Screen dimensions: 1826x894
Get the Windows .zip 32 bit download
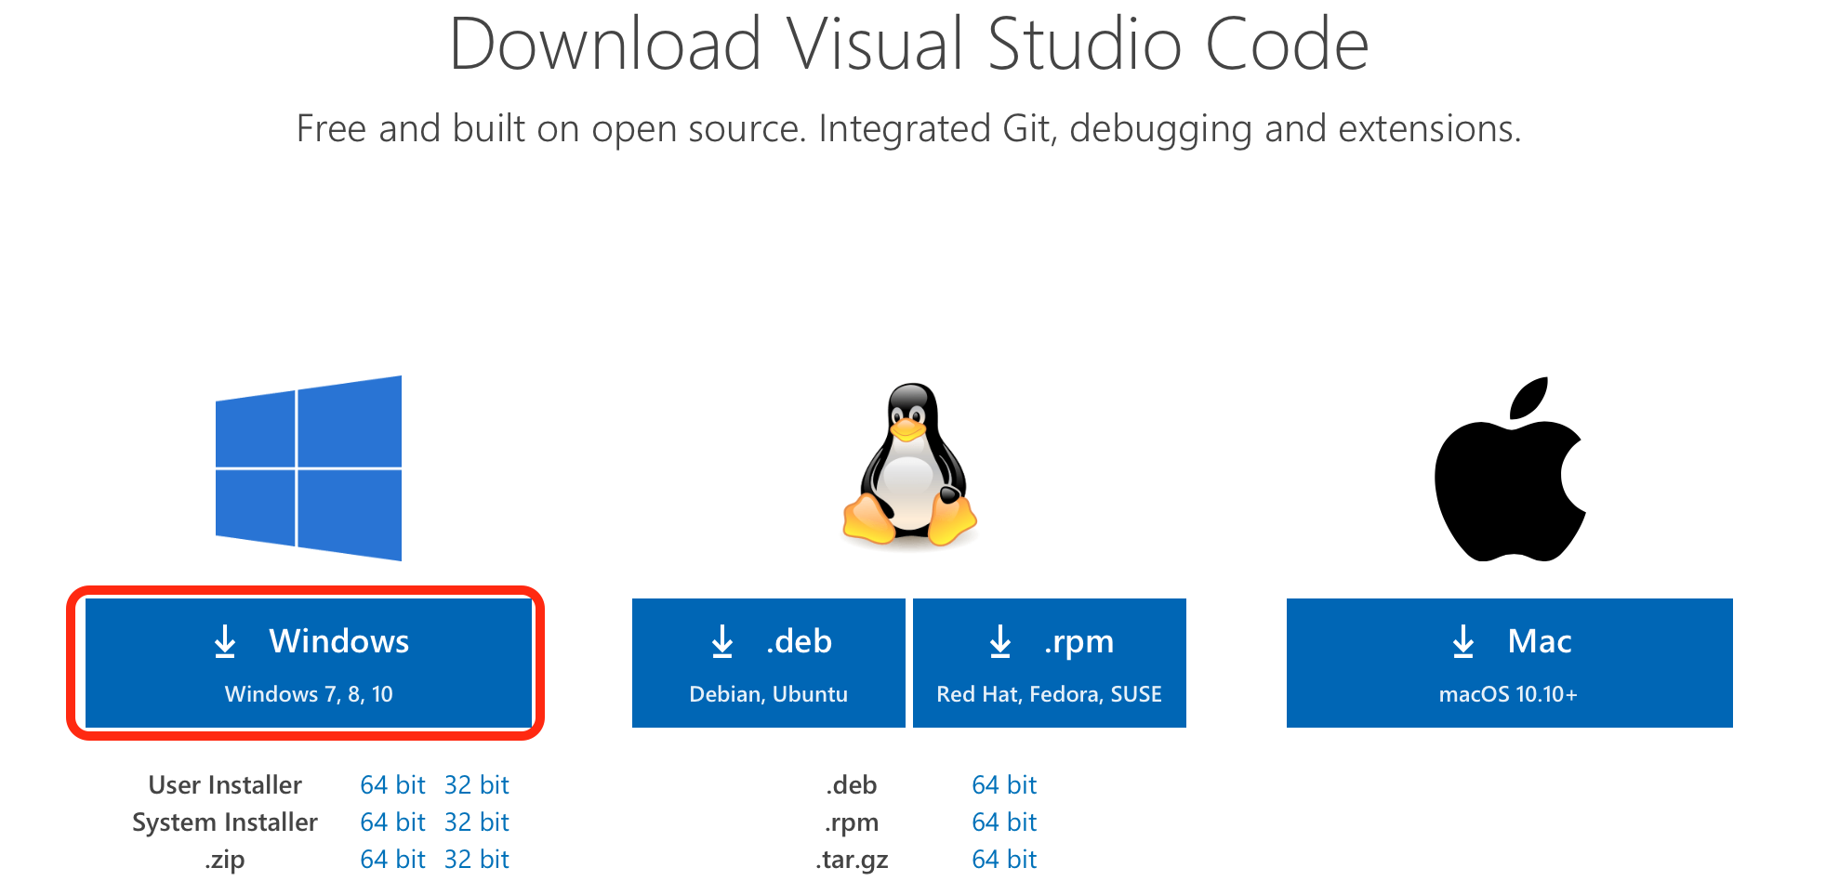(x=476, y=860)
